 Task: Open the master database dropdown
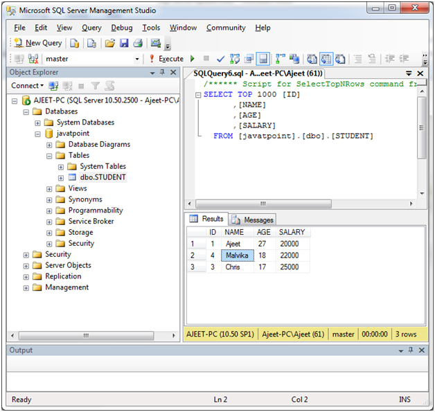(x=136, y=59)
